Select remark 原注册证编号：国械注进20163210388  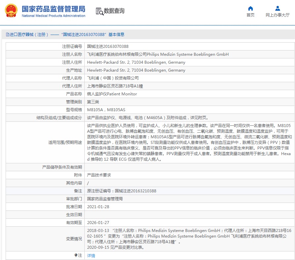point(121,191)
